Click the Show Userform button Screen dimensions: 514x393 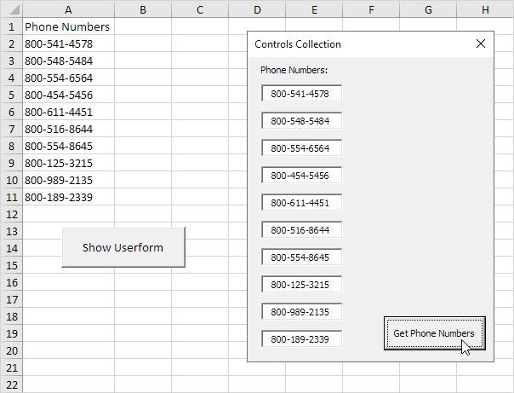point(123,247)
